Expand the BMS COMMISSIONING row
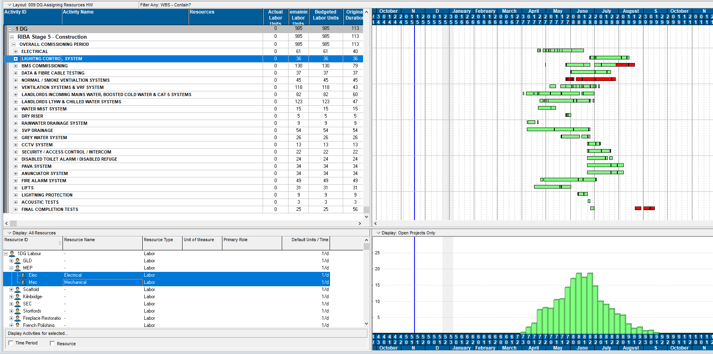 [16, 66]
